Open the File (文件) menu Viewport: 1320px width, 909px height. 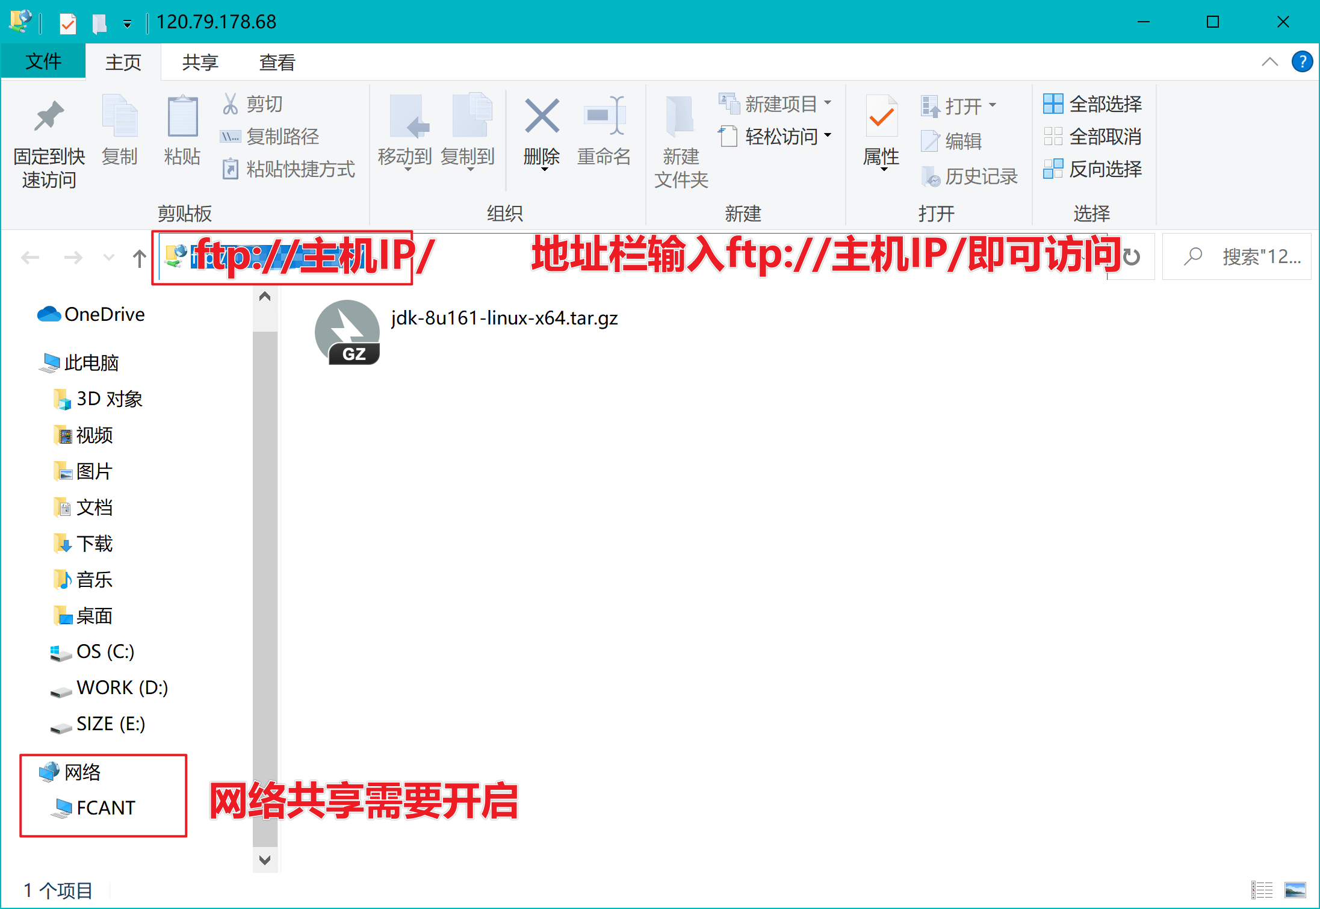pos(43,61)
